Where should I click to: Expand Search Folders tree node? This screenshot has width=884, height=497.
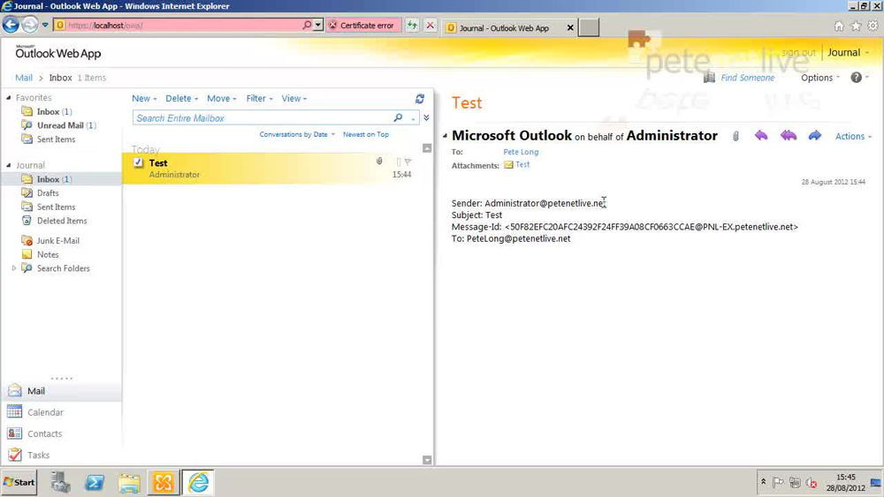pyautogui.click(x=14, y=268)
